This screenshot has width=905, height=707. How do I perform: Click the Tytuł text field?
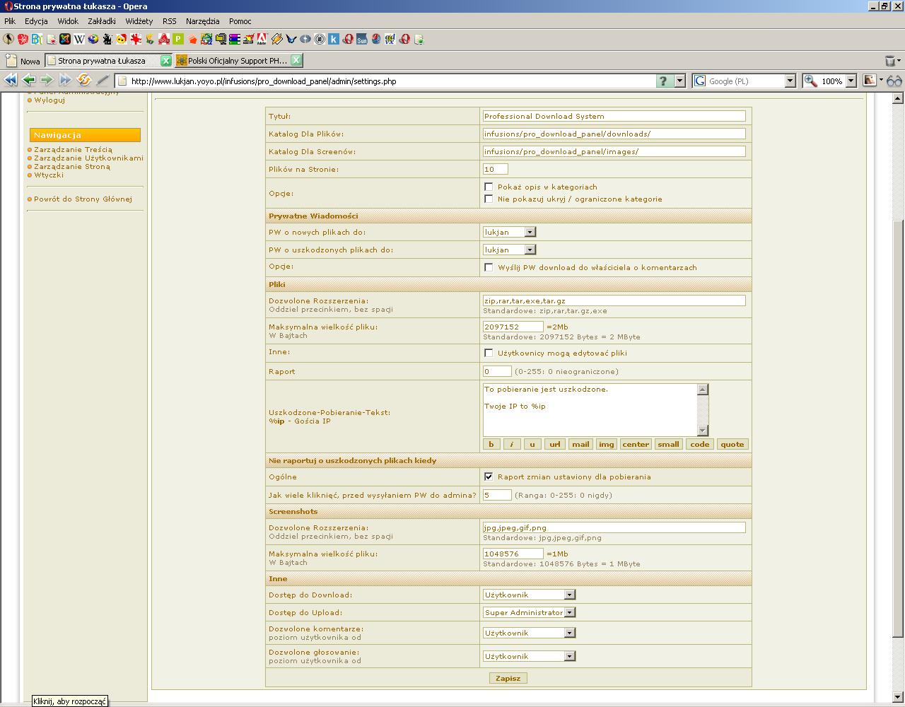pyautogui.click(x=614, y=116)
